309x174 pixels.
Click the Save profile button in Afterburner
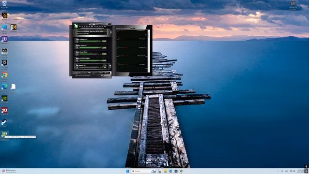tap(90, 73)
